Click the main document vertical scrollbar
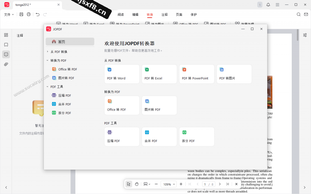The image size is (311, 194). tap(298, 35)
